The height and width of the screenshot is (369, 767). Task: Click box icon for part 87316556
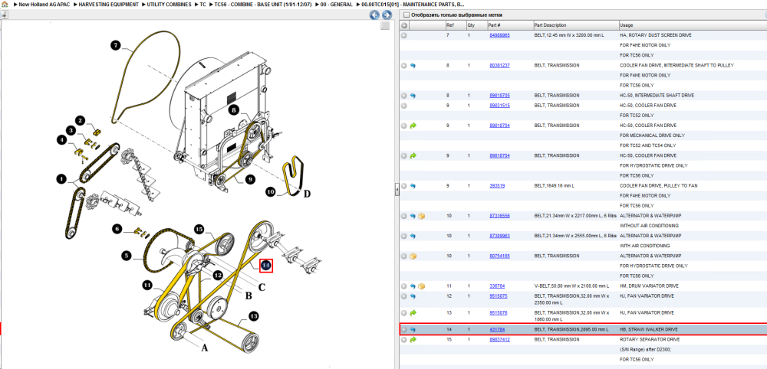pos(421,216)
